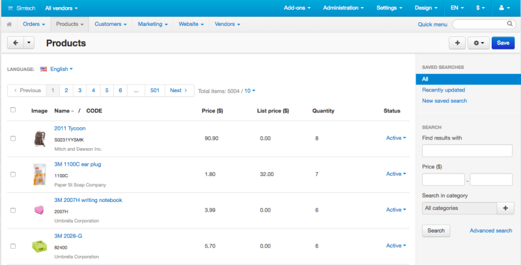This screenshot has width=521, height=265.
Task: Click the language flag icon
Action: pyautogui.click(x=44, y=69)
